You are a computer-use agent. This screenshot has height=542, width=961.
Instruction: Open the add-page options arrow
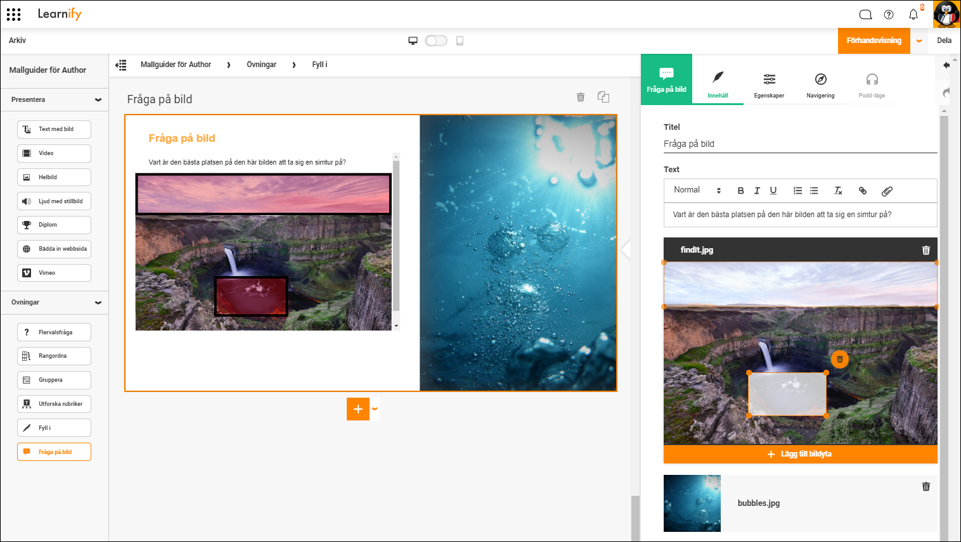pos(375,409)
